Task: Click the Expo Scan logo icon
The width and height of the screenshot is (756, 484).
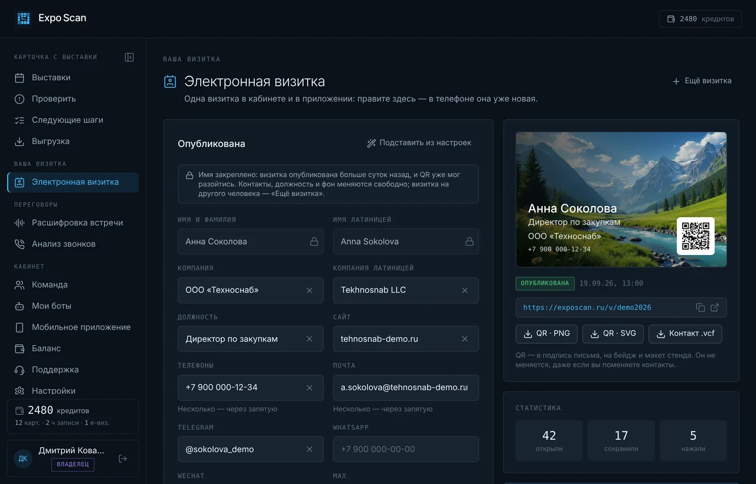Action: point(24,18)
